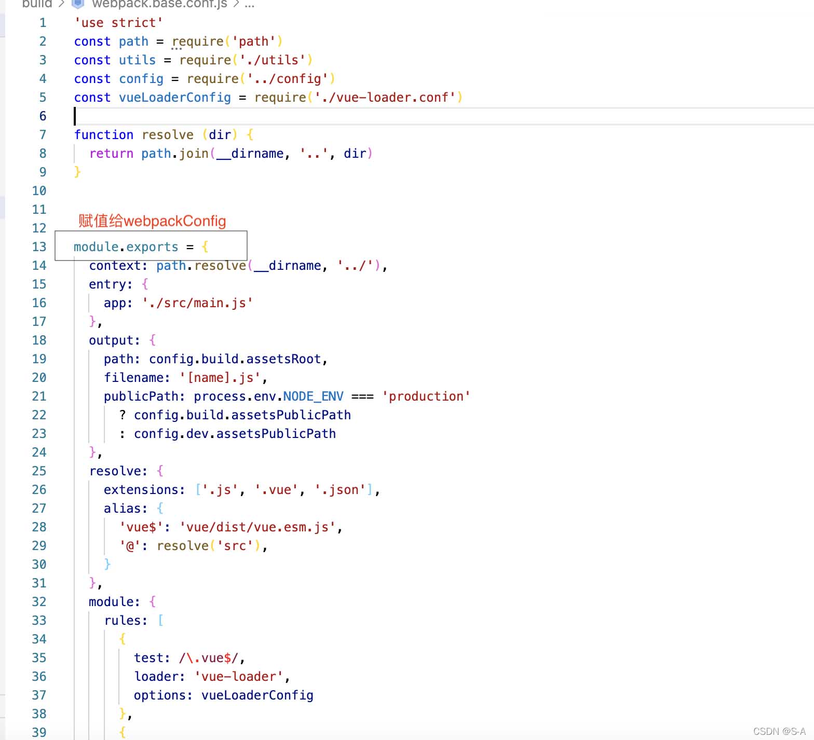Click the vueLoaderConfig variable declaration on line 5

[174, 98]
